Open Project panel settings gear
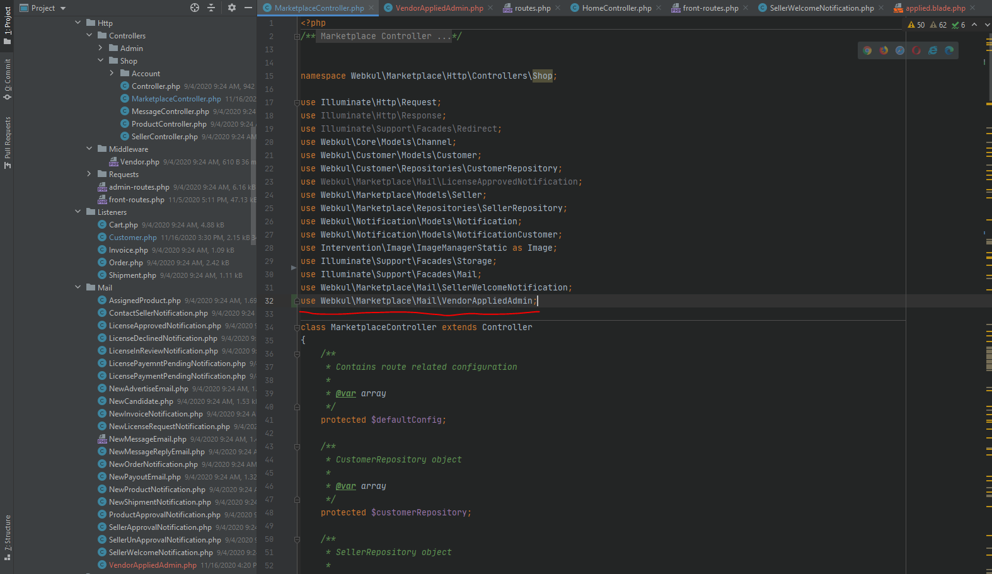 (x=232, y=8)
